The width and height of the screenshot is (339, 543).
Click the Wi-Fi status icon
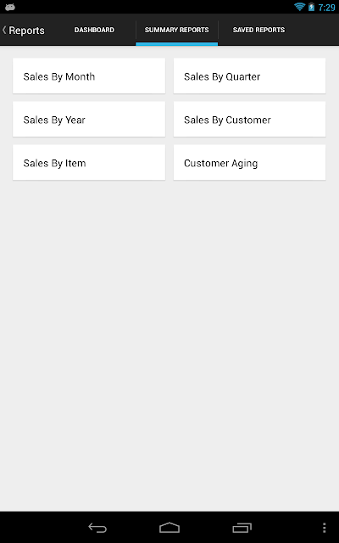click(299, 7)
